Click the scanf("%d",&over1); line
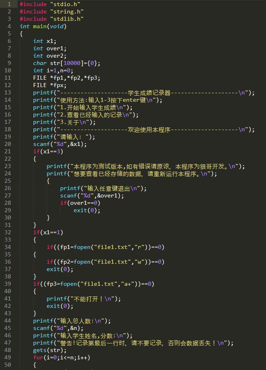 pos(92,196)
